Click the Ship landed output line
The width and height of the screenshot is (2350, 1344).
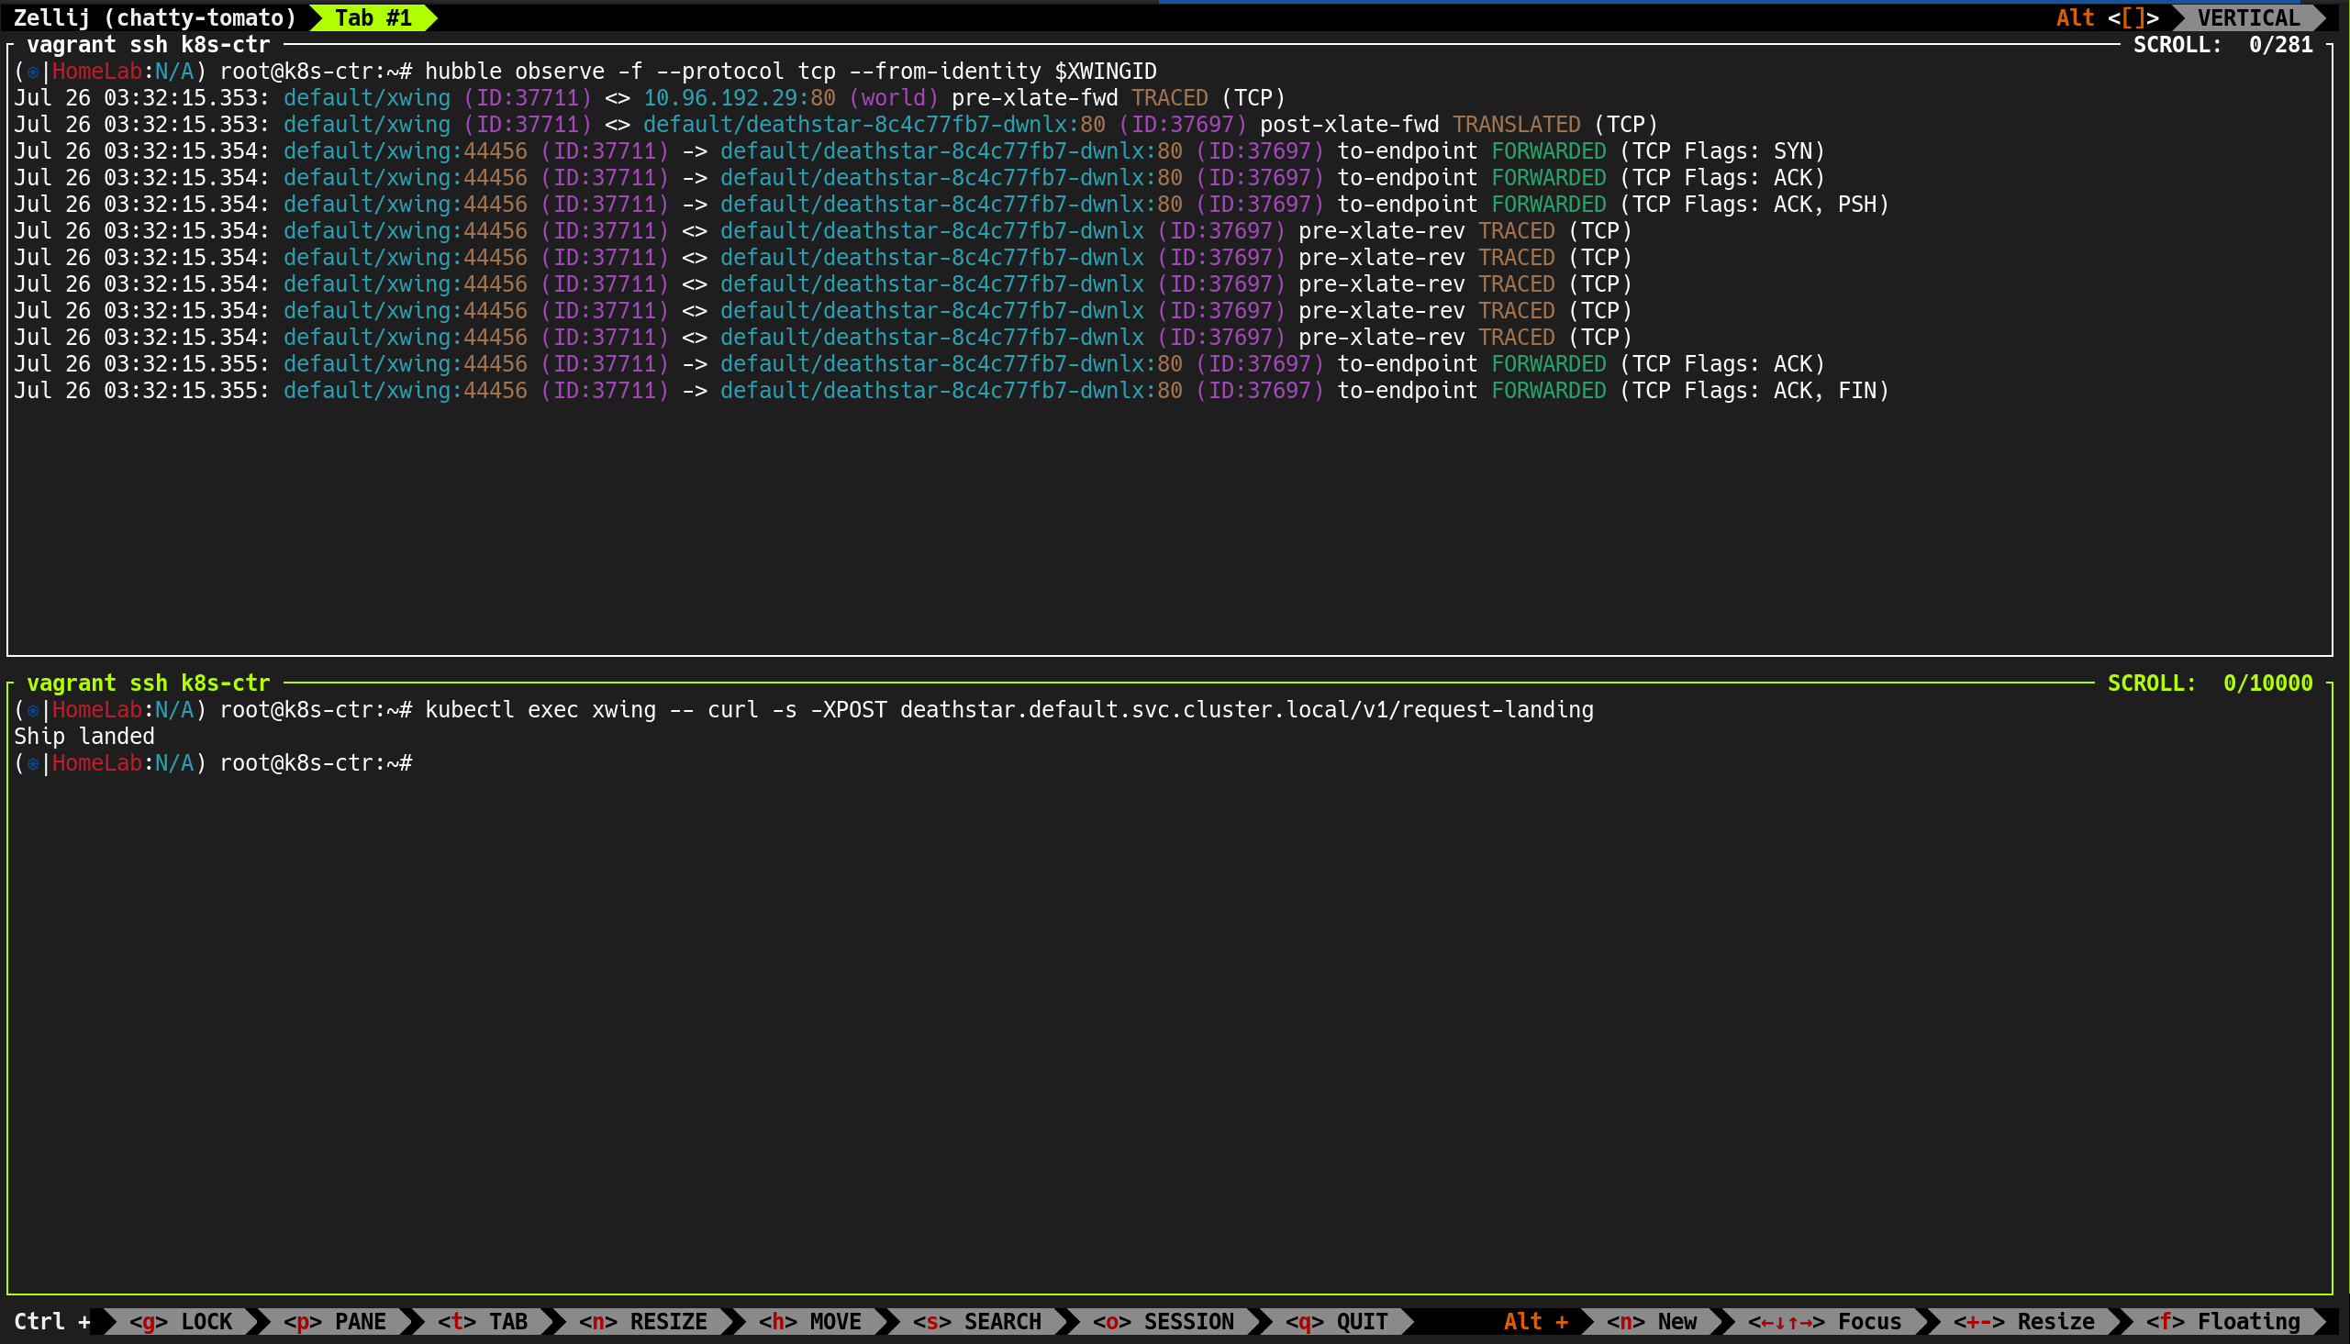click(x=84, y=736)
